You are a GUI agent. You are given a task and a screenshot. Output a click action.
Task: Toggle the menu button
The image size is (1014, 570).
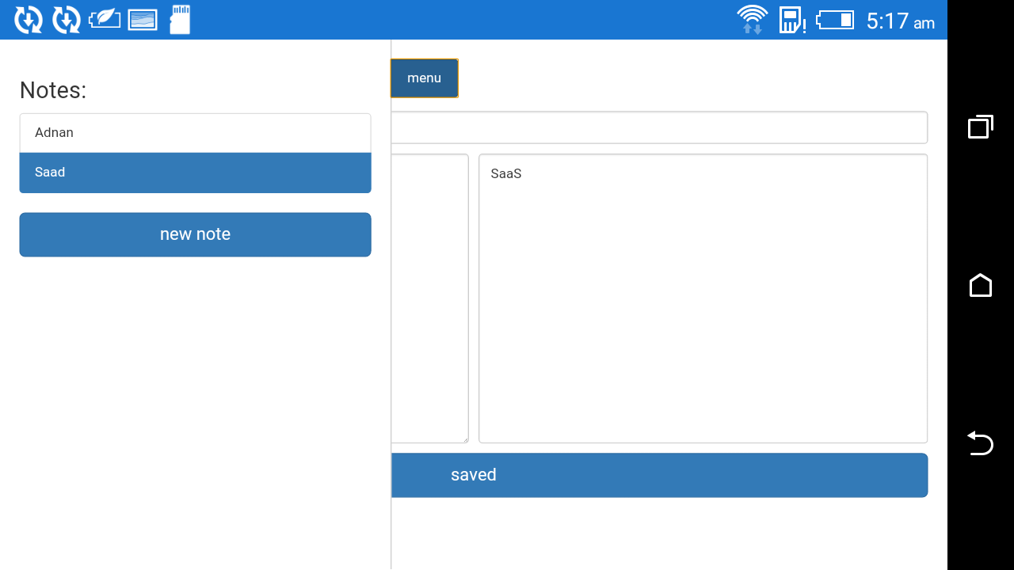(424, 78)
